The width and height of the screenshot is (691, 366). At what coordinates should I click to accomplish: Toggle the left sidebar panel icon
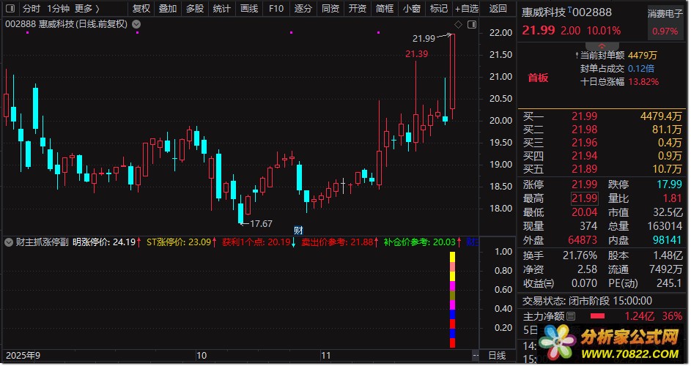coord(10,8)
